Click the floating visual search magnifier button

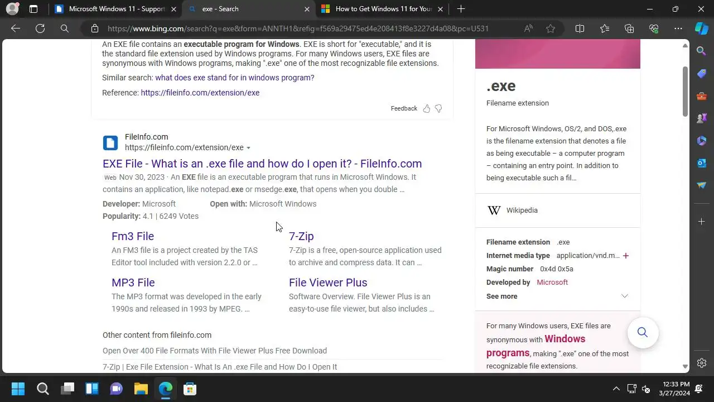click(x=643, y=333)
